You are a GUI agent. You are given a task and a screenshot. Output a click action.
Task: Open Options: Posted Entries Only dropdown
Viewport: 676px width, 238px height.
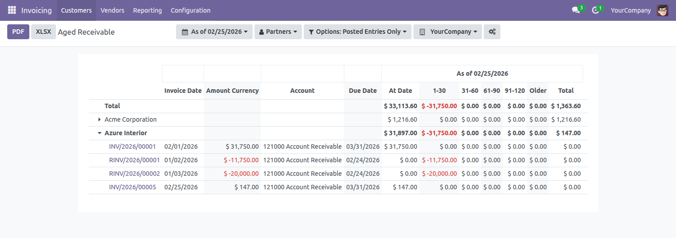click(357, 32)
